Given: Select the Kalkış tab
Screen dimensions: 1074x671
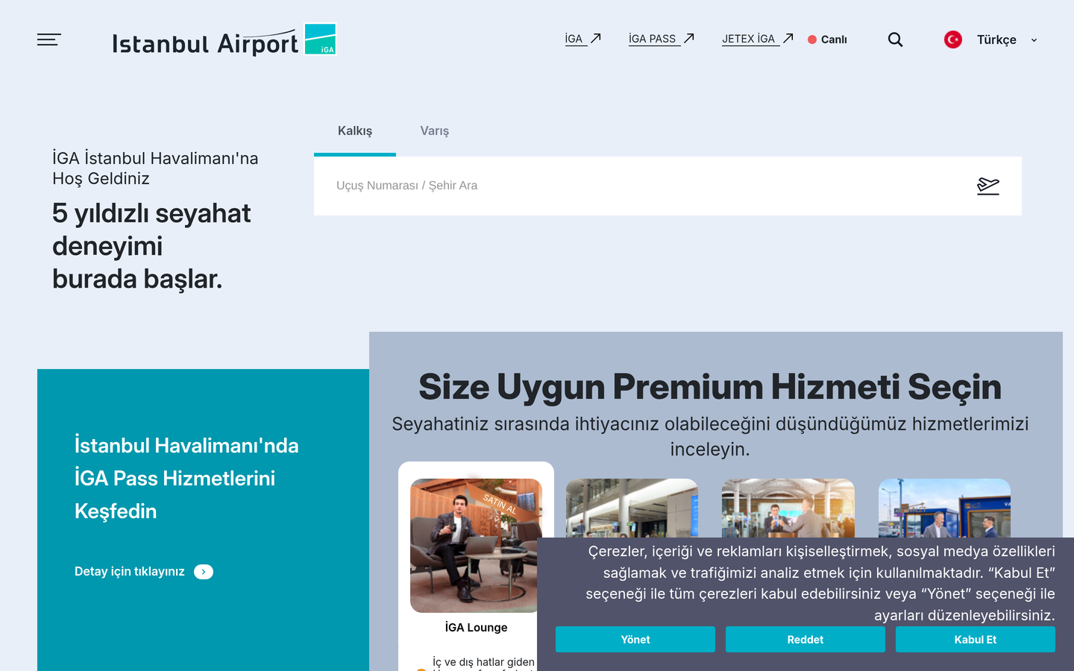Looking at the screenshot, I should tap(355, 131).
